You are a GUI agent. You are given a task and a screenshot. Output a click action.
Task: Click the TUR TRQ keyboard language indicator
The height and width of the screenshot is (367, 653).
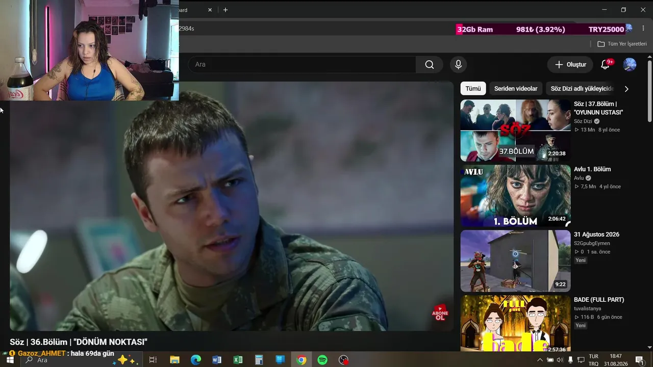pos(594,360)
